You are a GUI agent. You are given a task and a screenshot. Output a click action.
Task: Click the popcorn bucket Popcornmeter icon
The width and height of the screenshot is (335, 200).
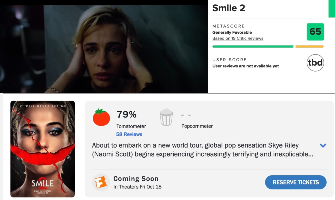[166, 117]
